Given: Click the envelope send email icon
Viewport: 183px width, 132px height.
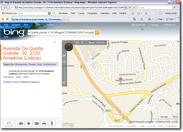Looking at the screenshot, I should (x=36, y=123).
